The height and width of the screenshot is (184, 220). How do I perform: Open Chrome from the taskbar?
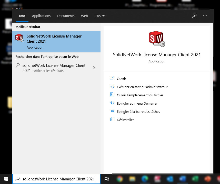point(119,179)
